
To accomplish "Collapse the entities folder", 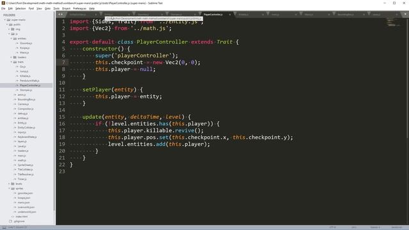I will pos(12,38).
